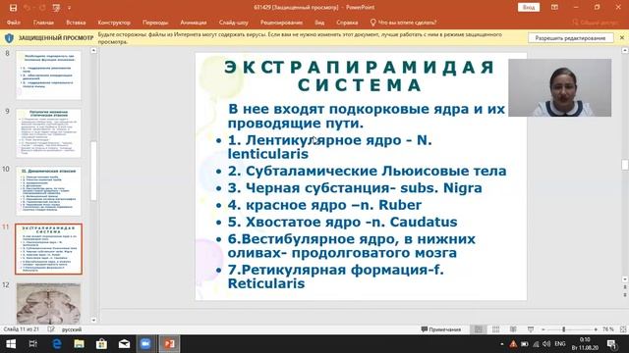
Task: Click slide area scrollbar down arrow
Action: pos(625,278)
